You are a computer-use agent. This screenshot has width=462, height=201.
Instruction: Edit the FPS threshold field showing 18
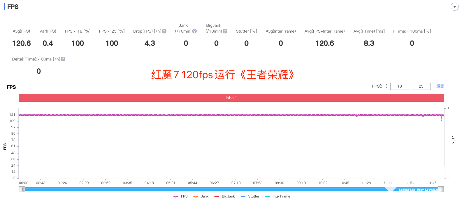point(399,86)
